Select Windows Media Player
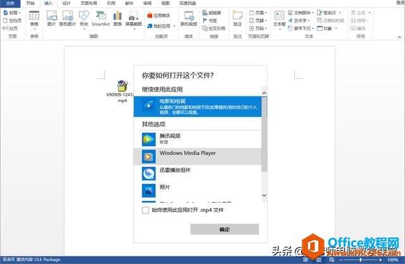Viewport: 405px width, 264px height. point(197,156)
